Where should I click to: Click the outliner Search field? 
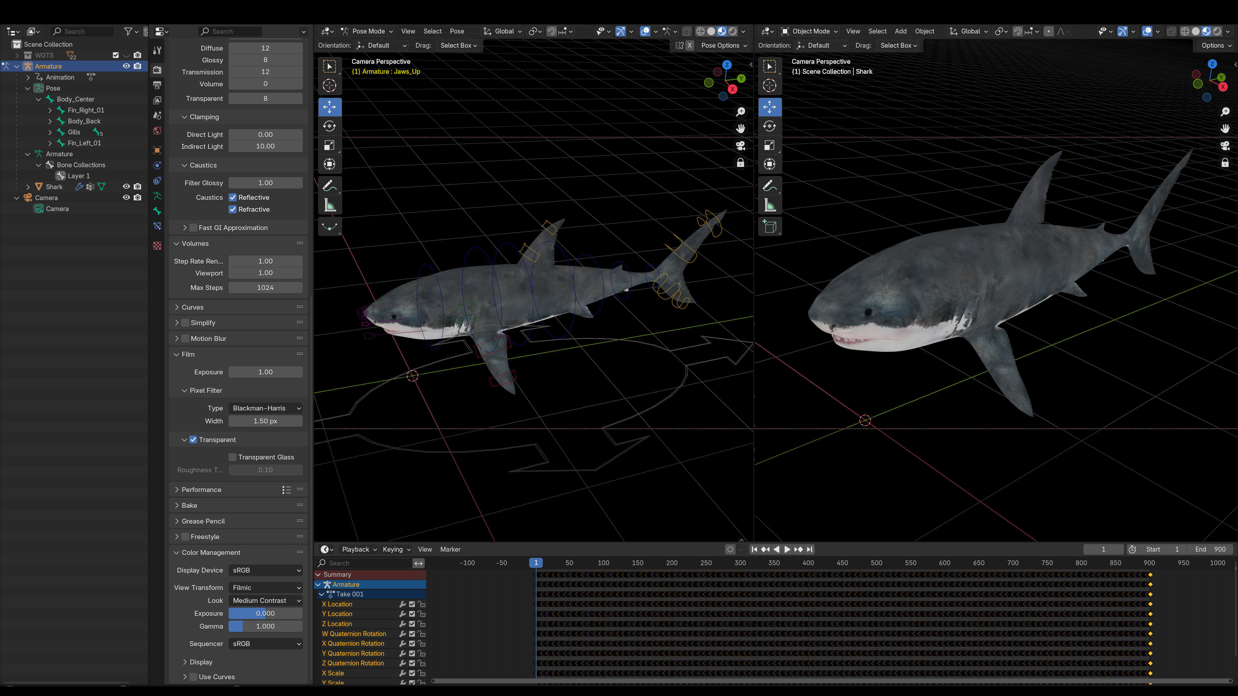pyautogui.click(x=83, y=31)
